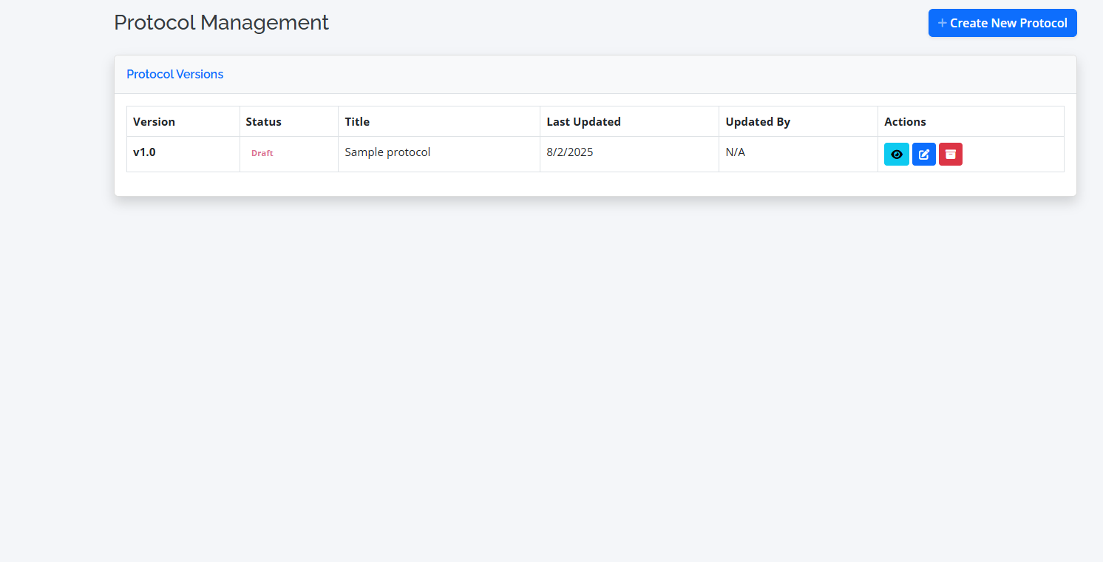1103x562 pixels.
Task: Click the Protocol Management page heading
Action: (x=221, y=22)
